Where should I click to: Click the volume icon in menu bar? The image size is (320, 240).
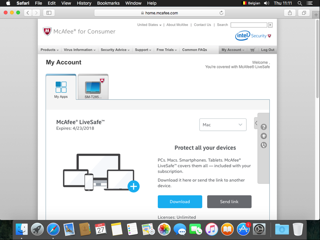(266, 3)
